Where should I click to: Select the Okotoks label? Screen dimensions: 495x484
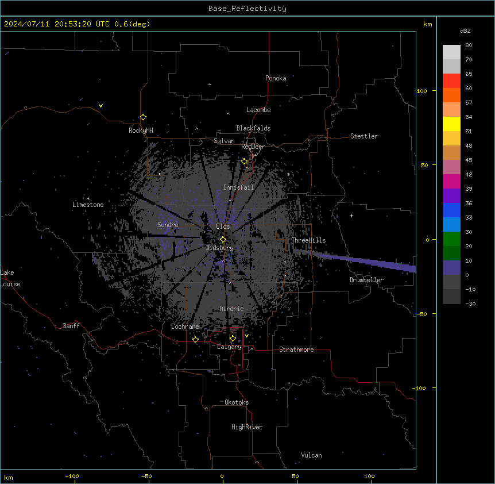click(x=237, y=402)
